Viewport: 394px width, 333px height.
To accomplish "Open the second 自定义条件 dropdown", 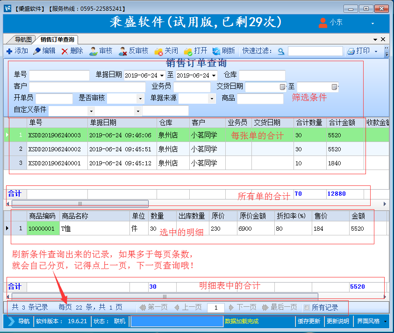I will pyautogui.click(x=138, y=111).
